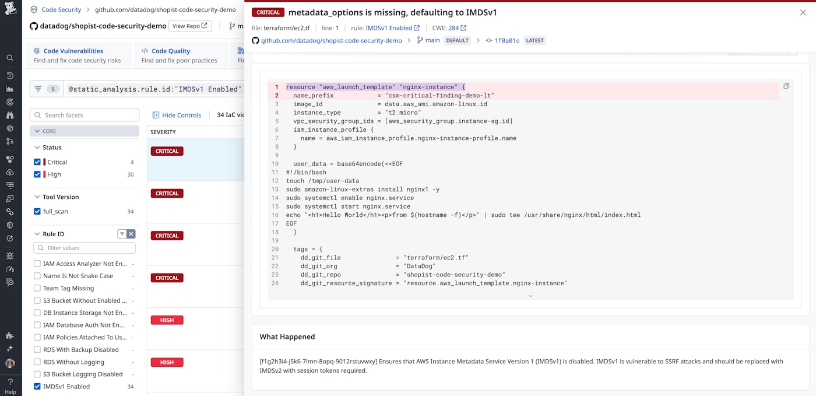Click the Search facets input
The image size is (816, 396).
click(85, 115)
